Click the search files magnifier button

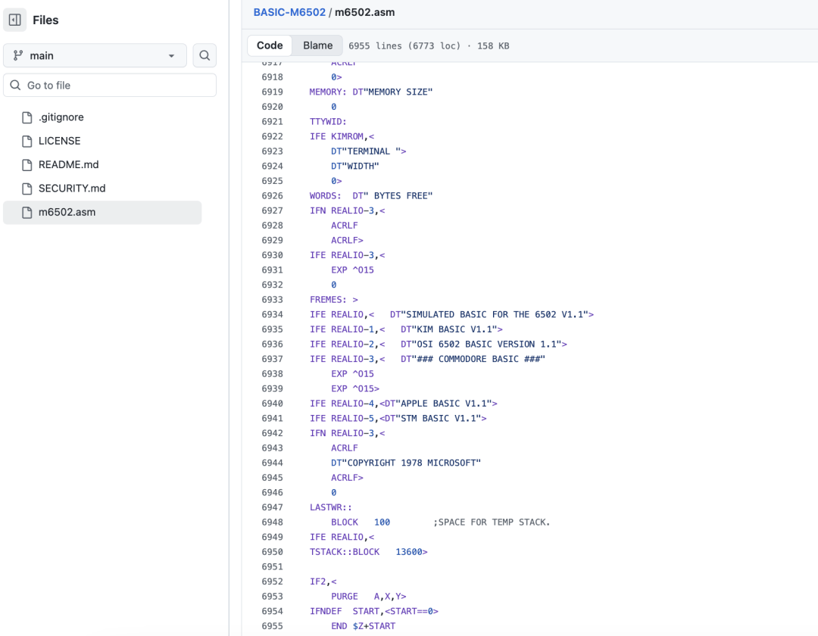tap(204, 55)
